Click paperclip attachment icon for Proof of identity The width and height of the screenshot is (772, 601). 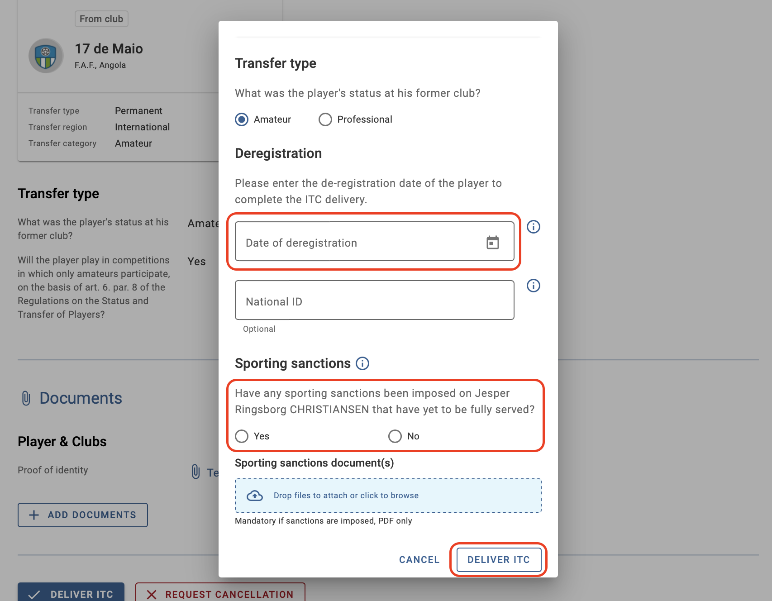click(195, 472)
